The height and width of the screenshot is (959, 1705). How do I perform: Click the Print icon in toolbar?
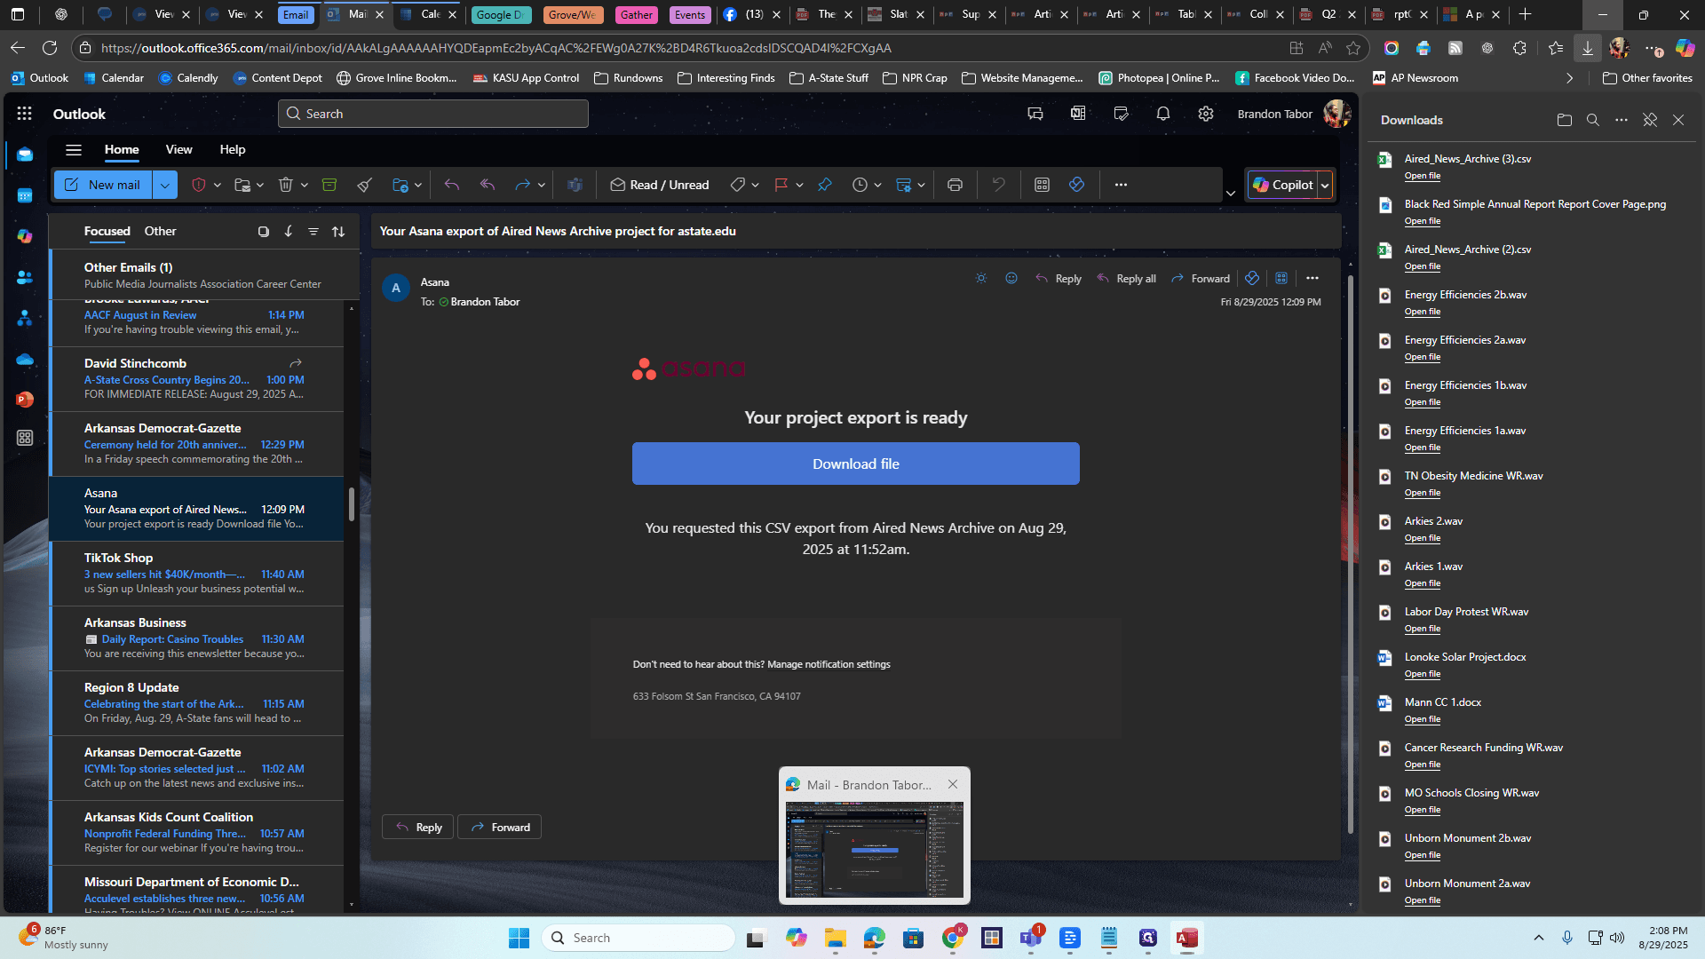(955, 185)
